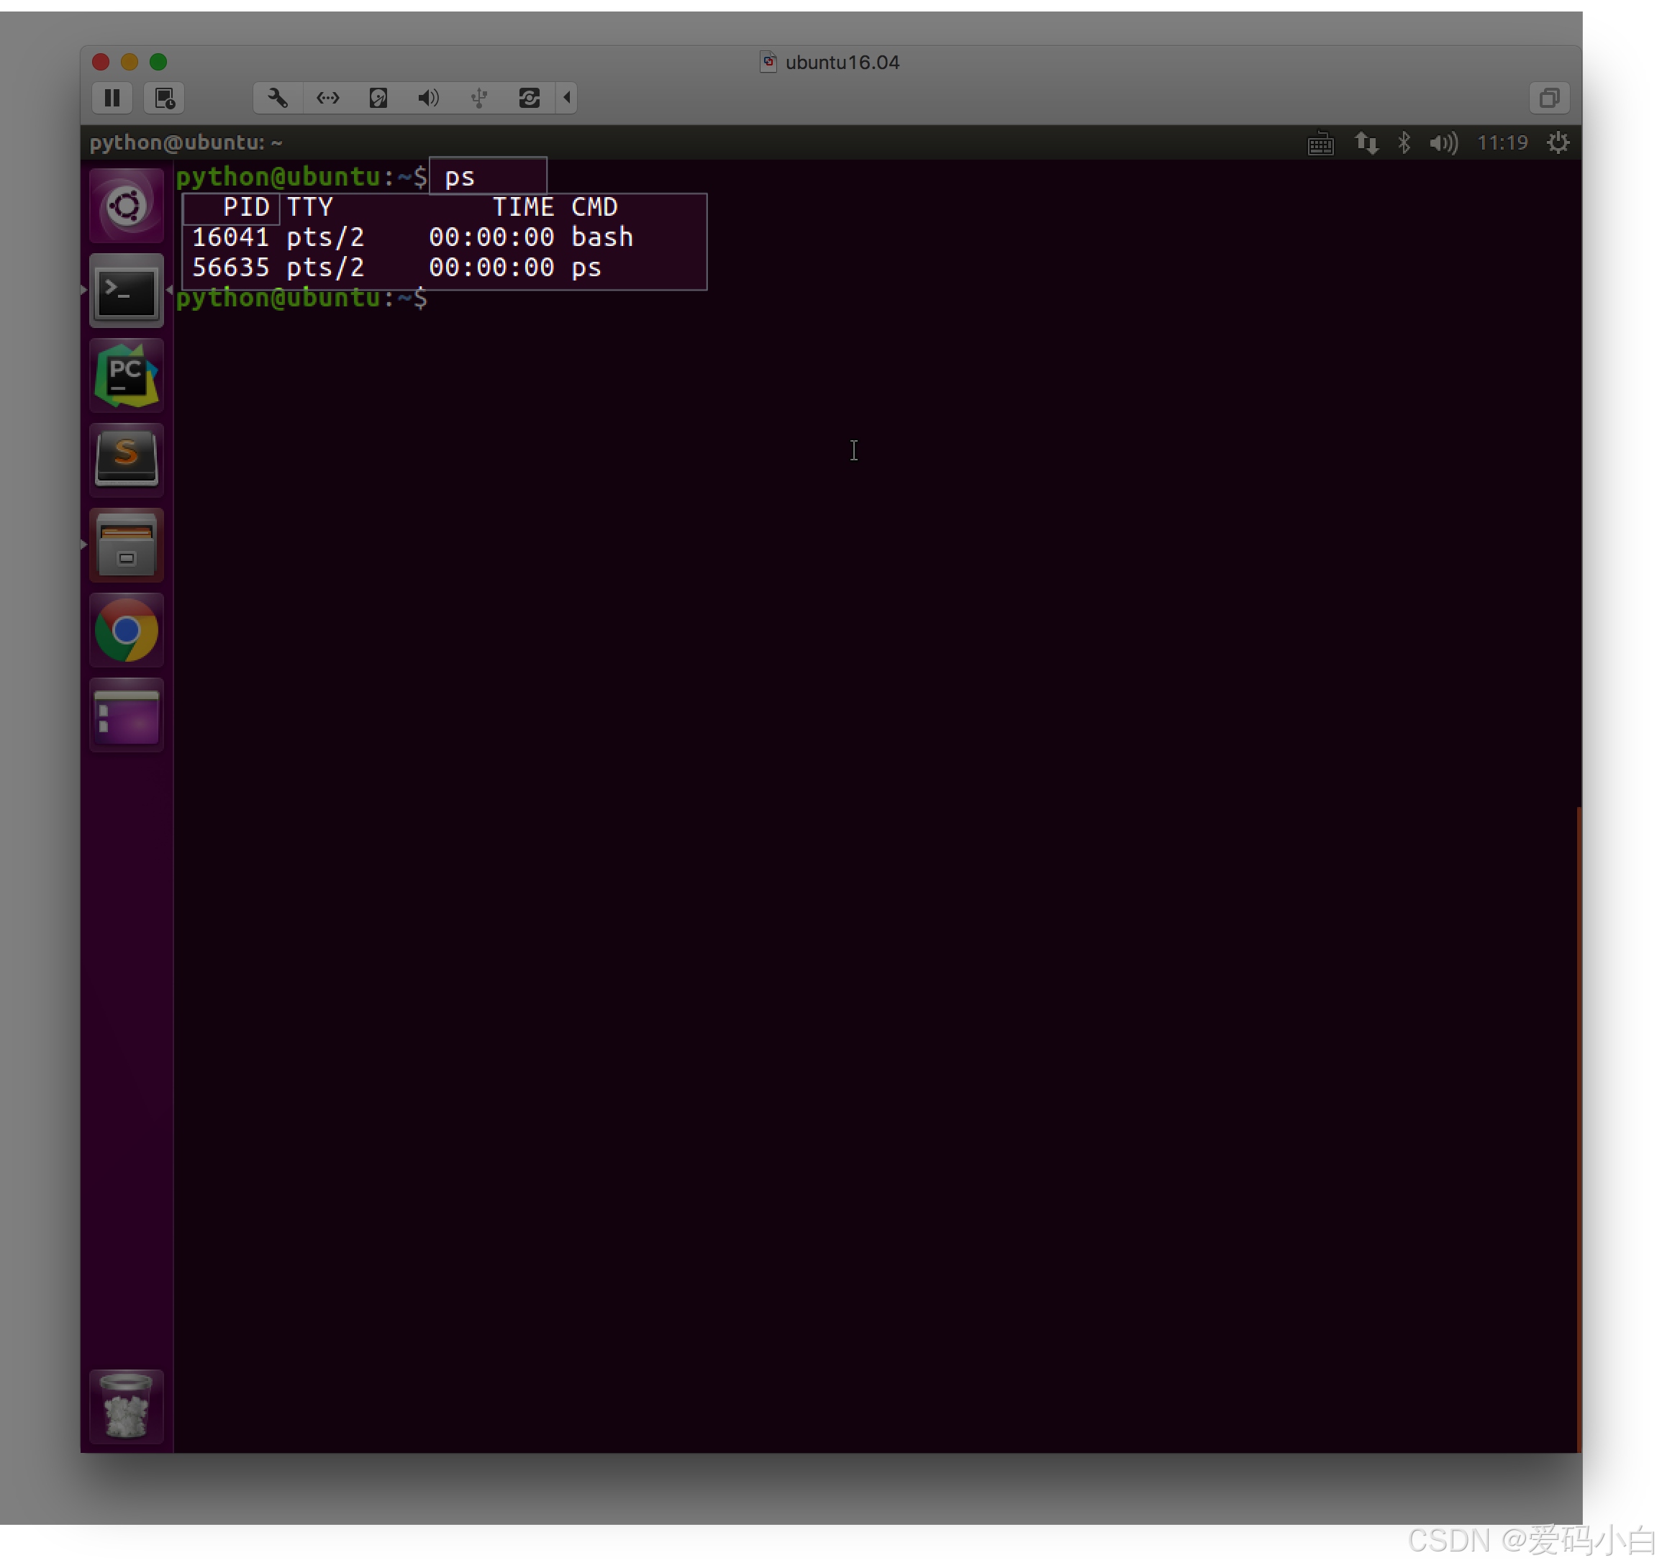Image resolution: width=1662 pixels, height=1568 pixels.
Task: Open the hard disk device icon
Action: click(x=378, y=98)
